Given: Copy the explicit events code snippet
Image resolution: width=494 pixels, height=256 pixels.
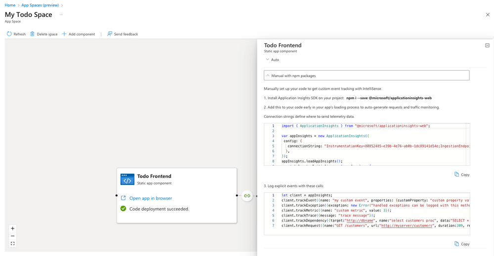Looking at the screenshot, I should coord(462,244).
